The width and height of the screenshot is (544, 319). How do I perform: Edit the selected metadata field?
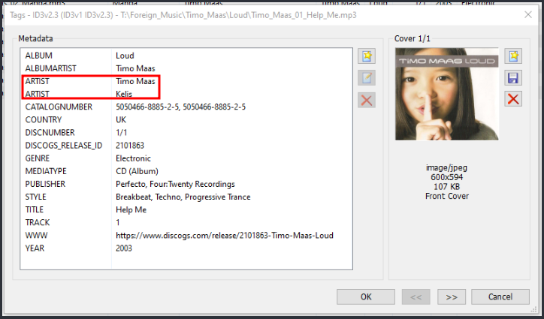pos(367,78)
